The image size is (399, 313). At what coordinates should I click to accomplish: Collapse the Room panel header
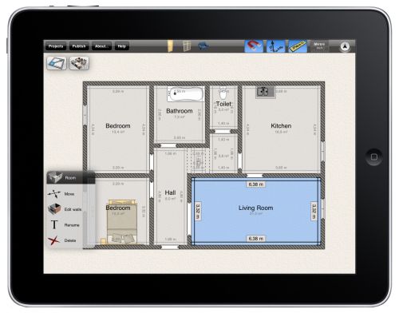pos(71,177)
